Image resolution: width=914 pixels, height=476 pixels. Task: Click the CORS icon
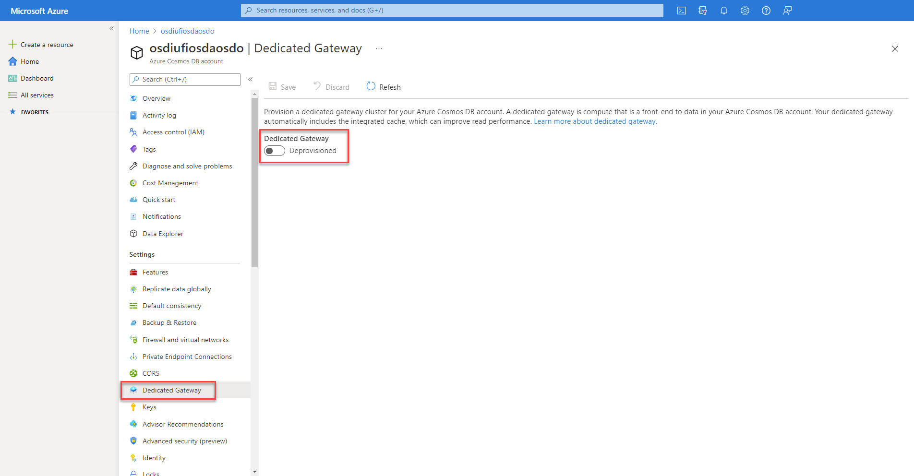pyautogui.click(x=133, y=373)
